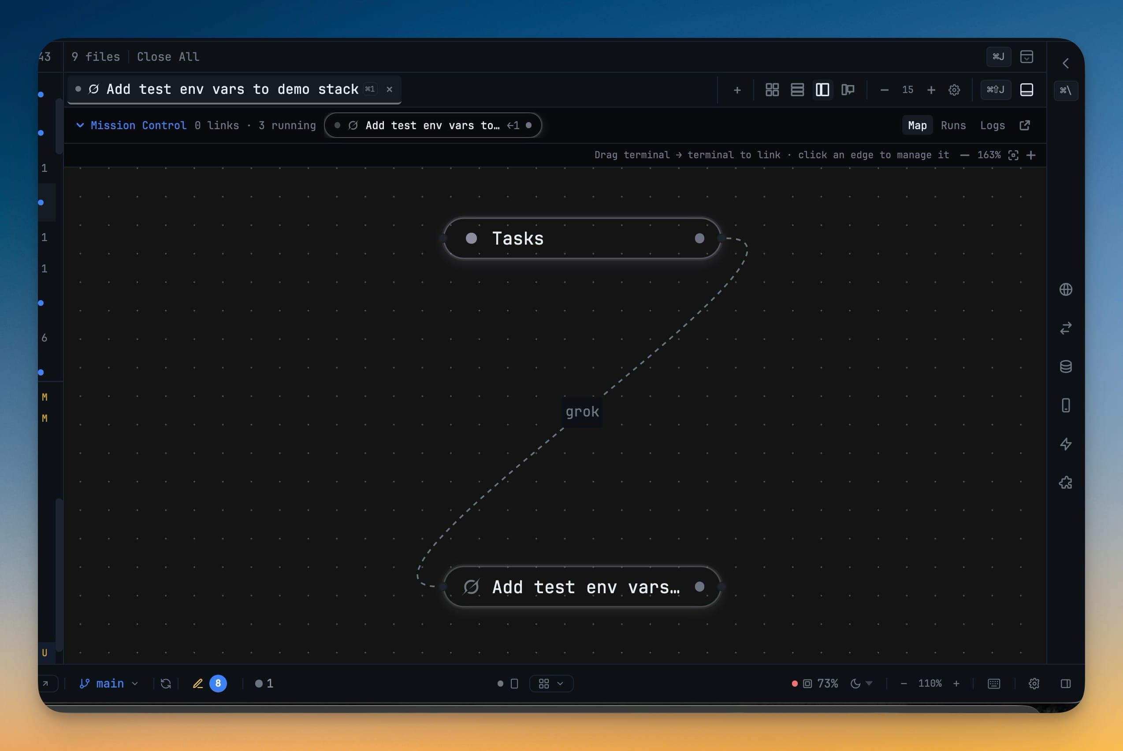Click the fit-to-view icon beside 163%
This screenshot has width=1123, height=751.
tap(1013, 155)
